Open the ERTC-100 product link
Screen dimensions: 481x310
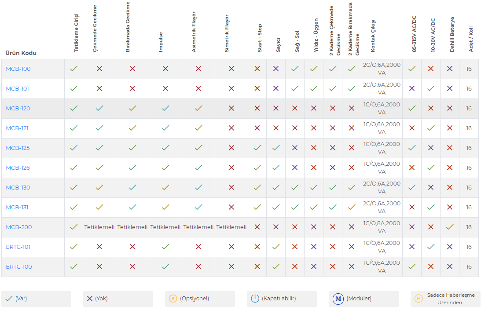click(19, 266)
